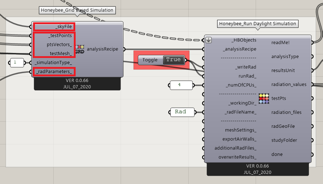Image resolution: width=323 pixels, height=184 pixels.
Task: Click the resultsUnit output
Action: (x=283, y=71)
